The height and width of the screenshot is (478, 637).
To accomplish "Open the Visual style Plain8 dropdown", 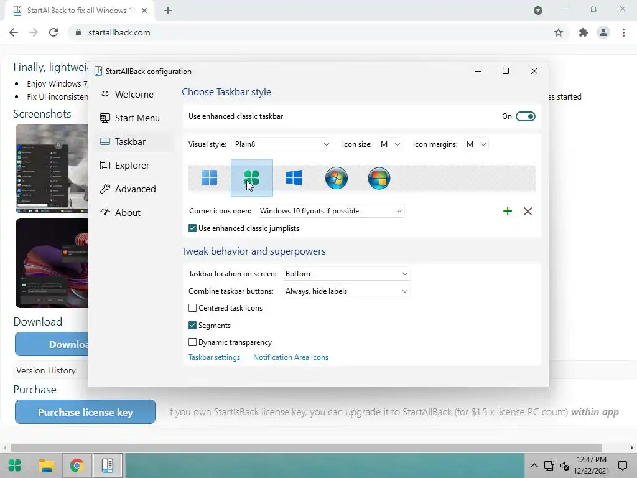I will [282, 144].
